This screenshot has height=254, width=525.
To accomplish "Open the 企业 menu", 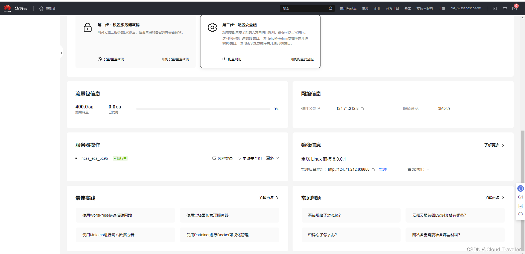I will pyautogui.click(x=377, y=9).
